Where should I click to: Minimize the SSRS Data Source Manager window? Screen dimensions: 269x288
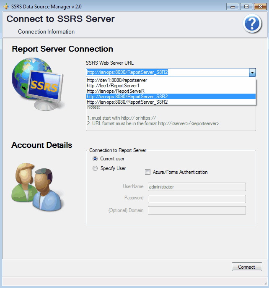pos(233,7)
